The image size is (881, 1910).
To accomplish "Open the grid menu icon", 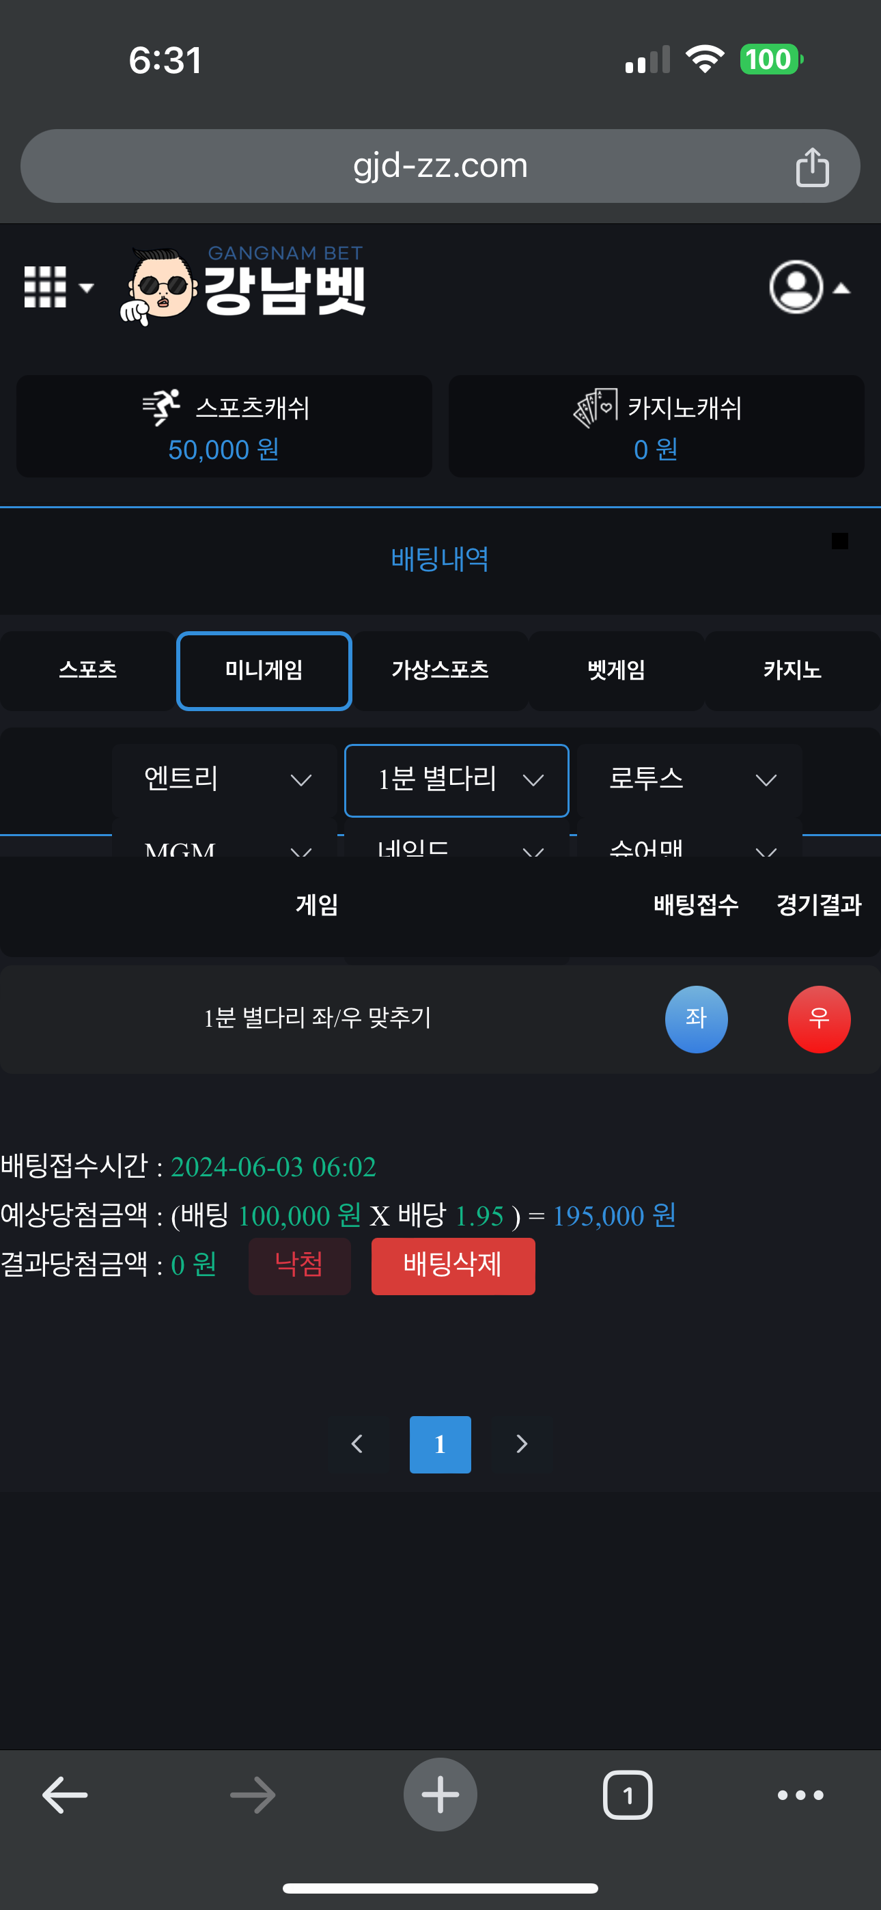I will 46,287.
